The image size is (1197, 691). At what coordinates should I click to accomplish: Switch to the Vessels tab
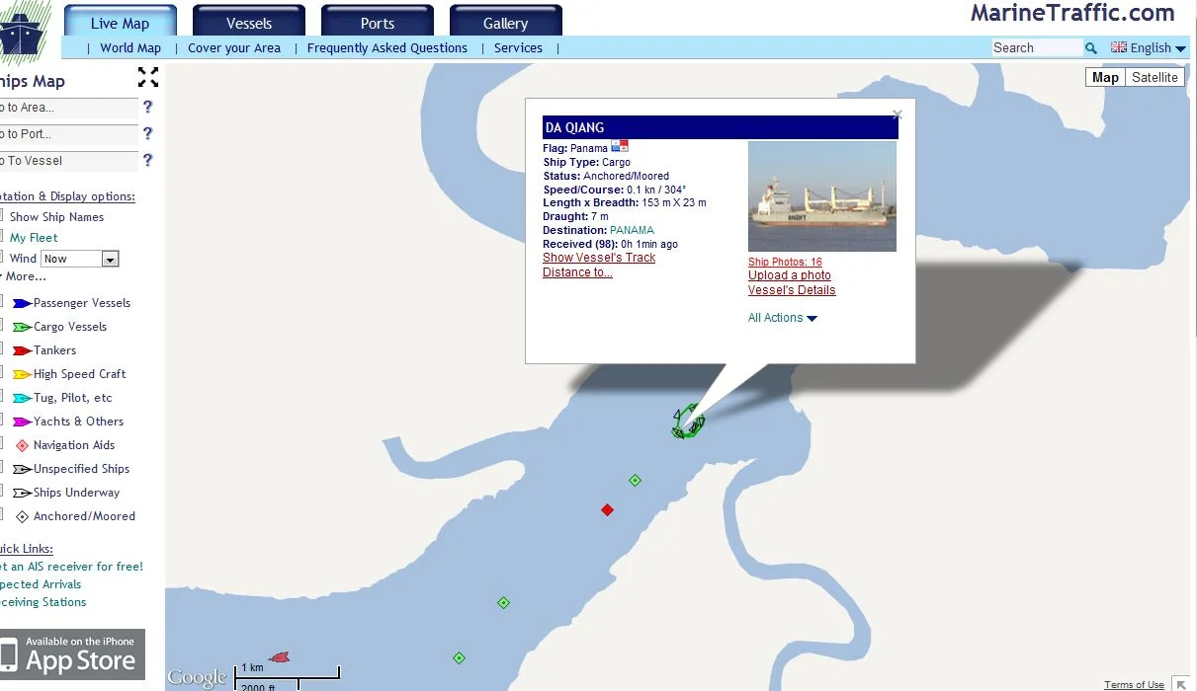pos(249,22)
